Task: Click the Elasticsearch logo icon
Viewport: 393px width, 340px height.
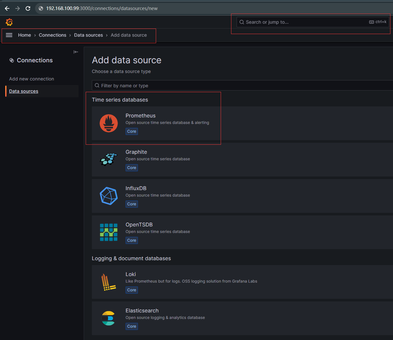Action: click(108, 318)
